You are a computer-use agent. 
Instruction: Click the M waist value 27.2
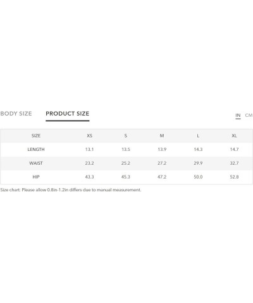tap(162, 163)
